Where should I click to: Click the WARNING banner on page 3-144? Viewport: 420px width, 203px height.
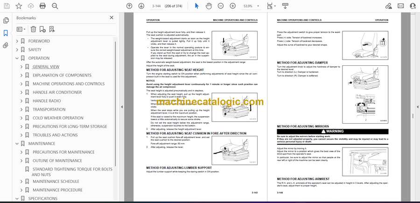(332, 132)
